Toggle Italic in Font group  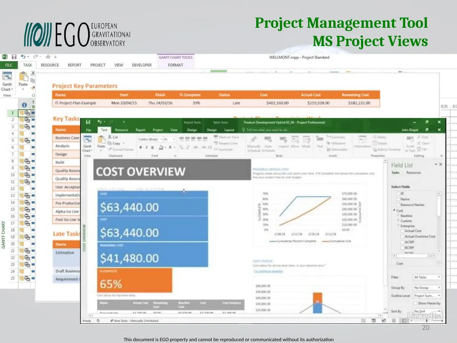tap(146, 147)
